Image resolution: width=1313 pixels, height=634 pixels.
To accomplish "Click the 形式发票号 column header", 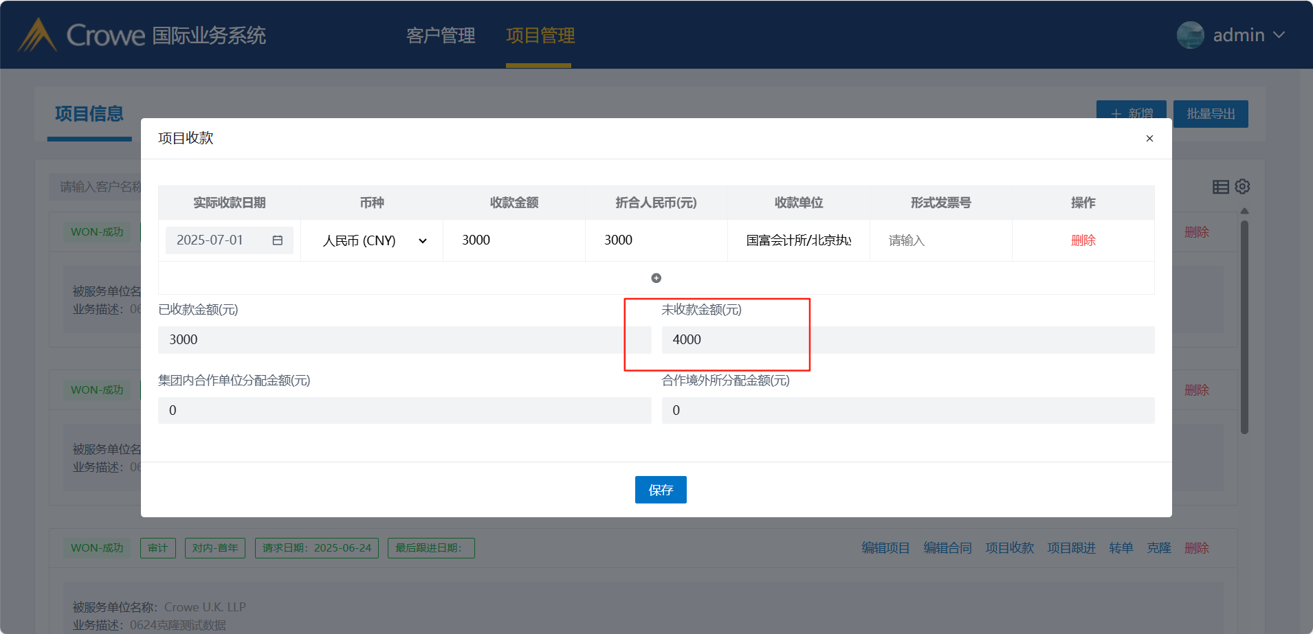I will click(941, 203).
